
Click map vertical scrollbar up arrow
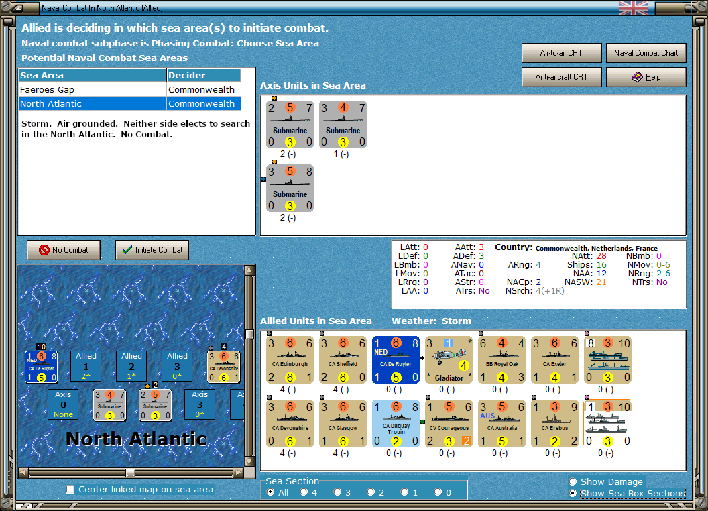(249, 270)
